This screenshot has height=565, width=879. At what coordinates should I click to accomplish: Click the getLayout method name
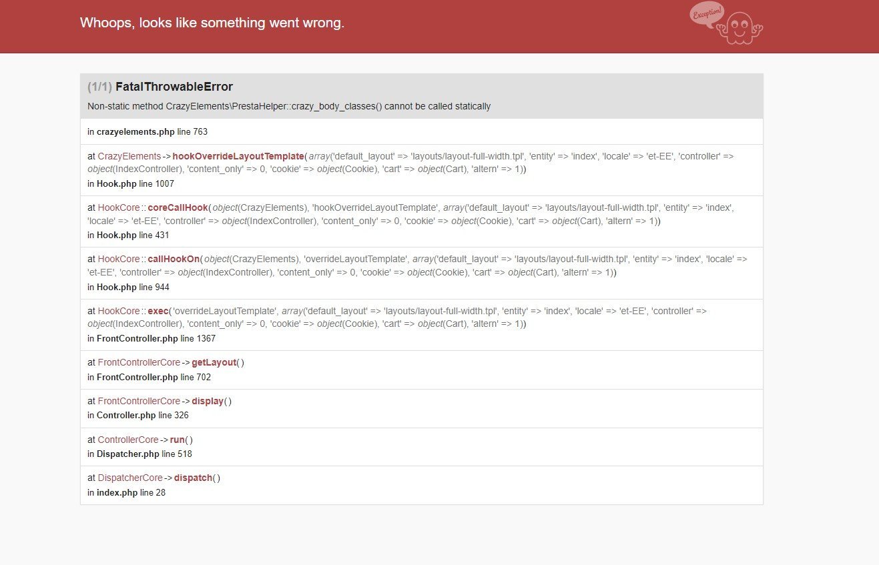click(214, 362)
